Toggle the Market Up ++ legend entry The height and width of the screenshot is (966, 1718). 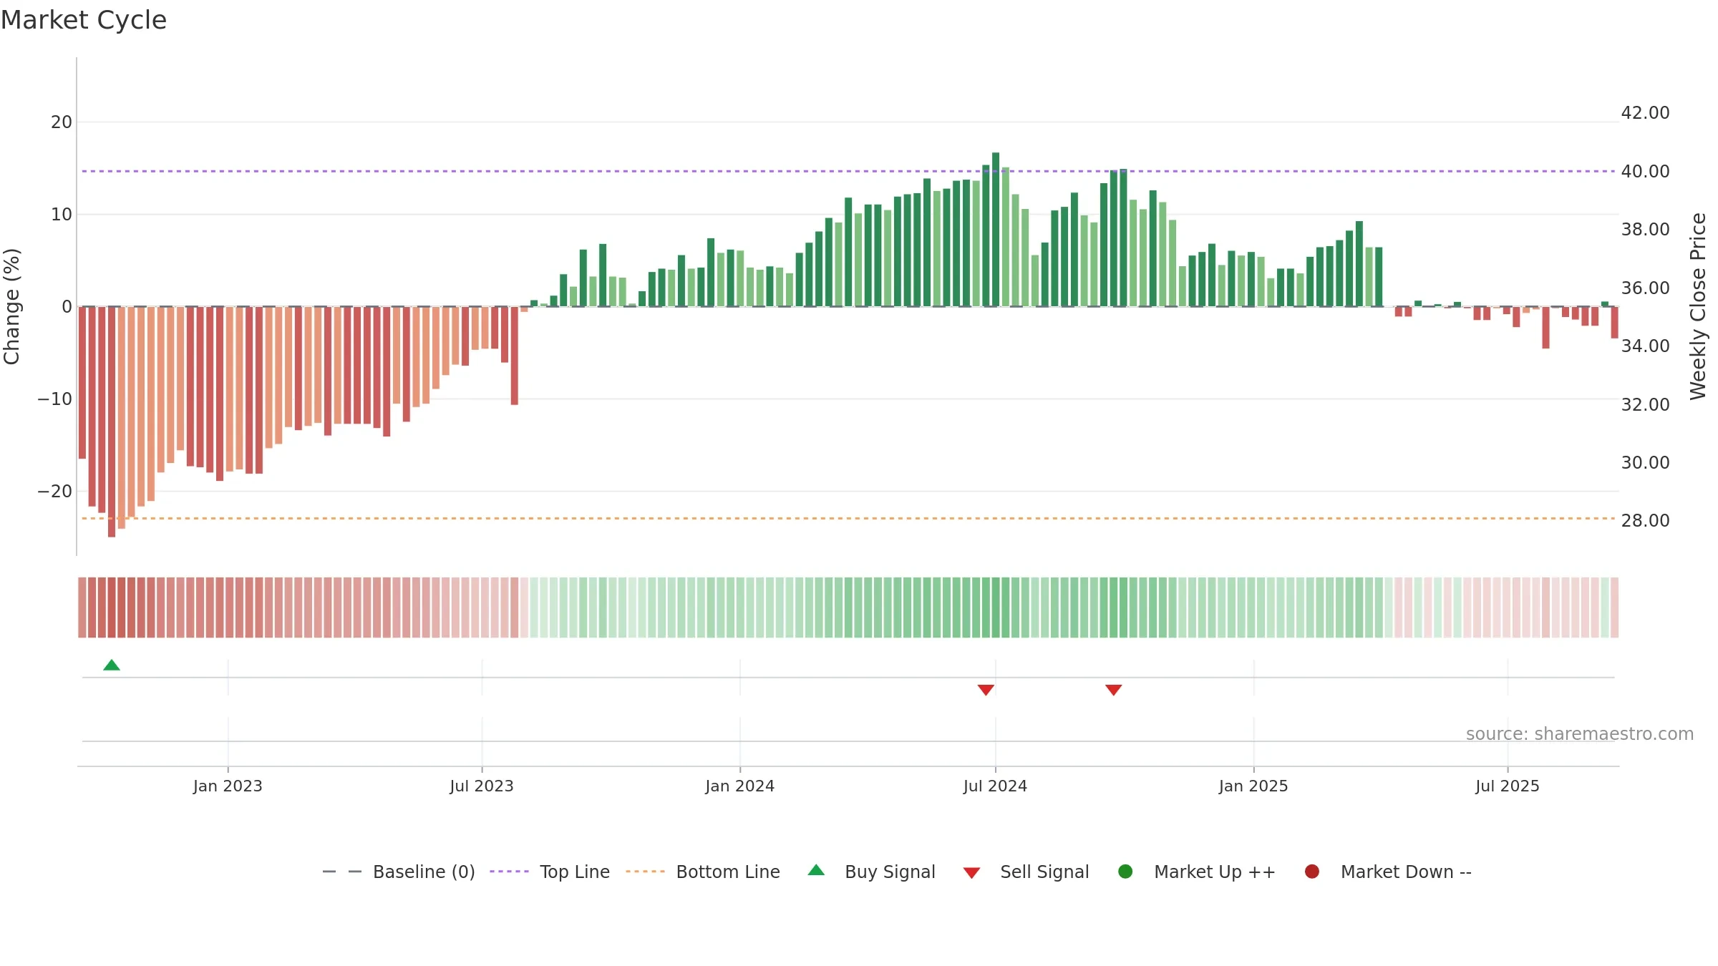(1197, 872)
